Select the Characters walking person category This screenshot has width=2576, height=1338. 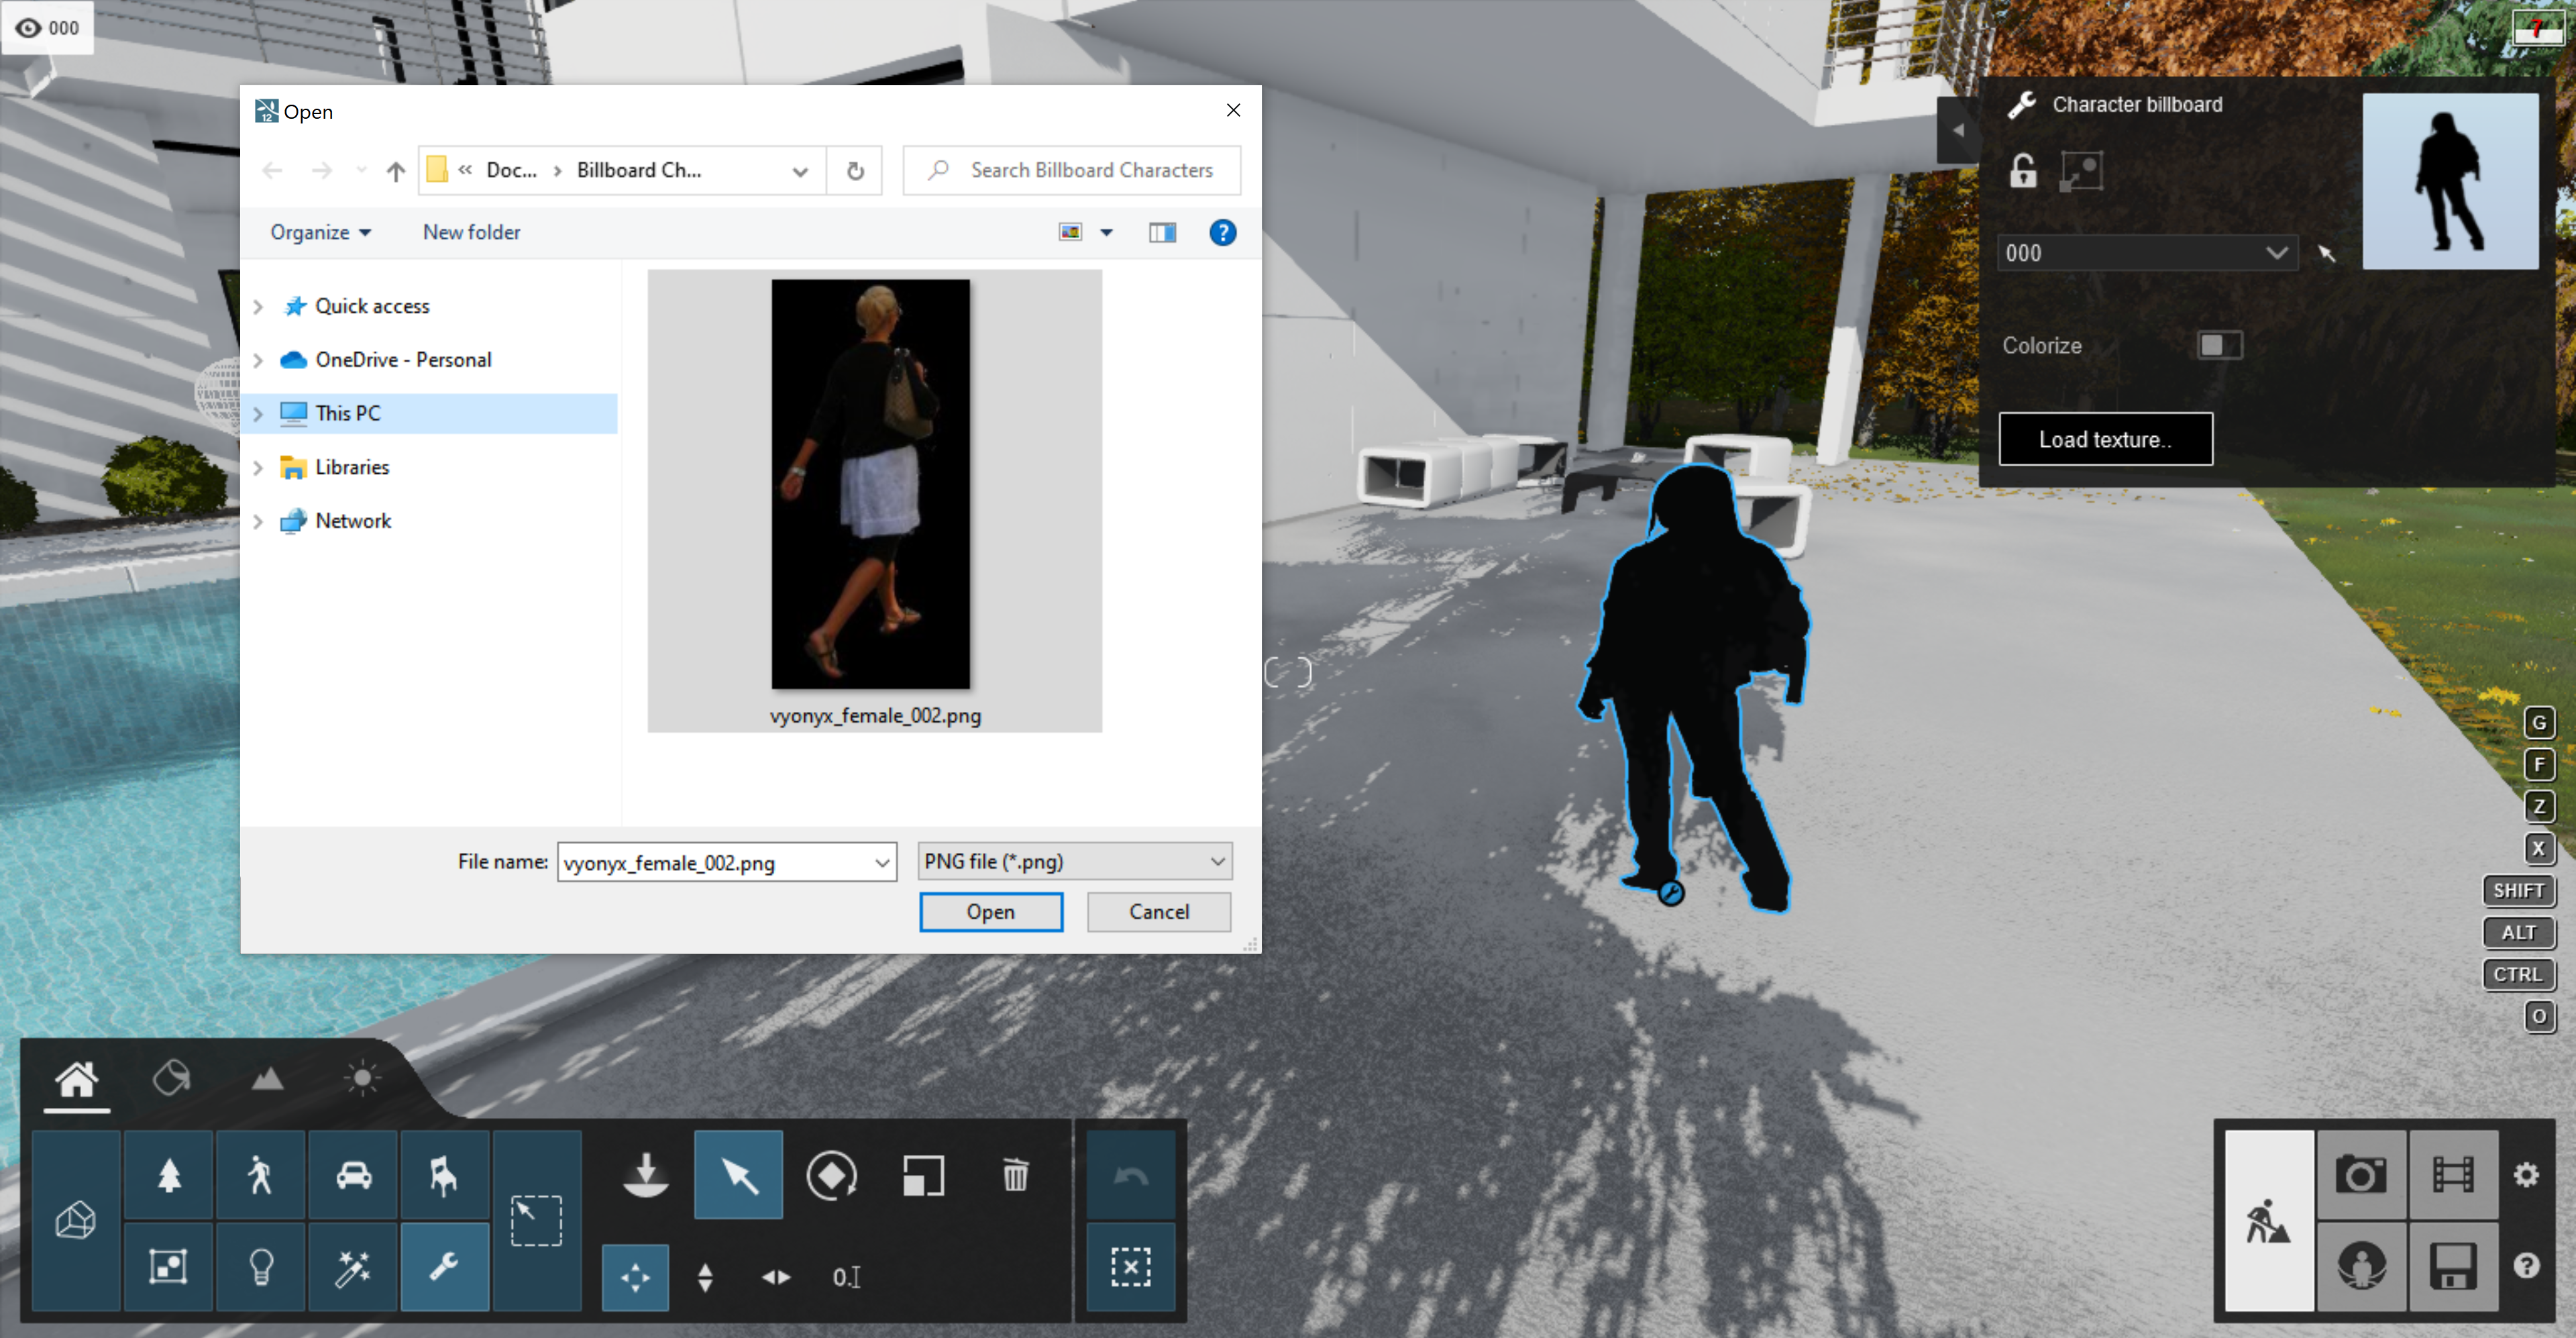tap(260, 1175)
